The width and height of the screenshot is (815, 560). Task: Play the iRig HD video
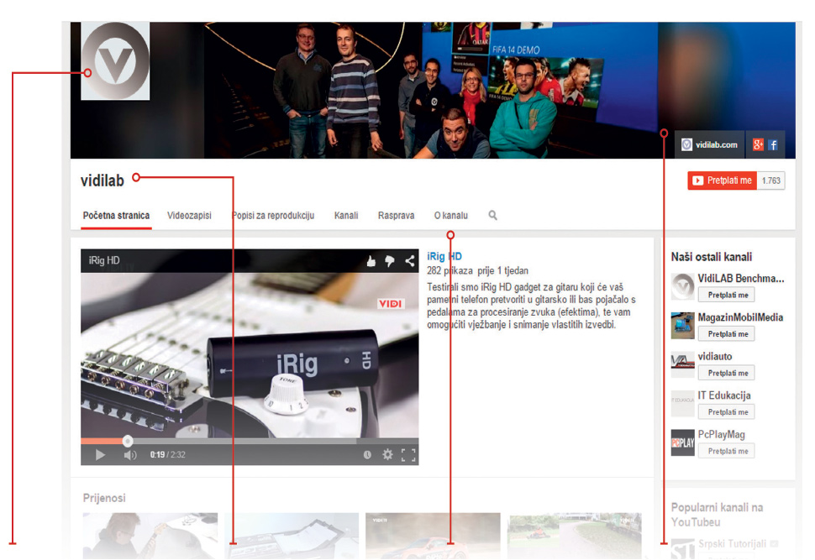tap(100, 455)
